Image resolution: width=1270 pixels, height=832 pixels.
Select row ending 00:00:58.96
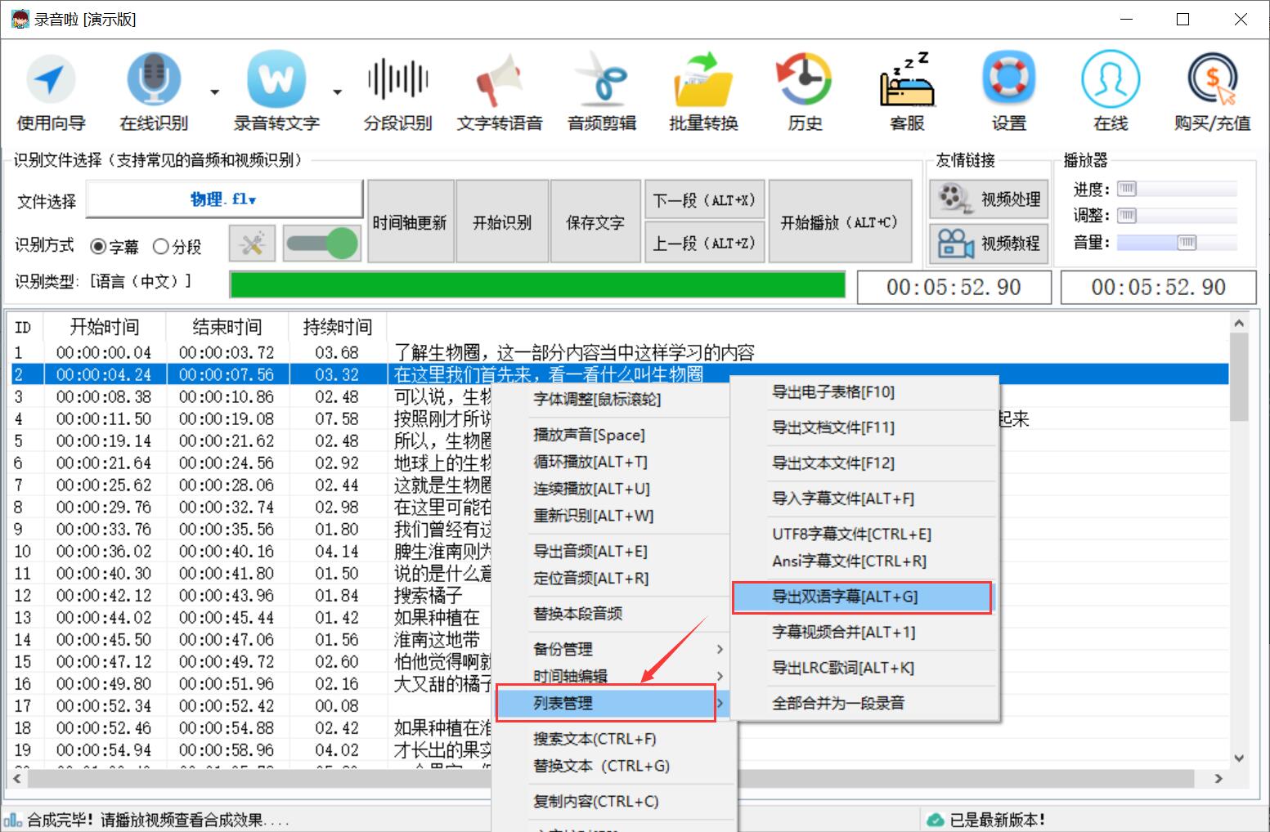pos(619,749)
